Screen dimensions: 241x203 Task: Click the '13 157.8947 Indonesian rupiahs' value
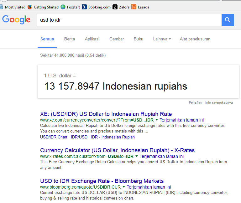coord(116,86)
